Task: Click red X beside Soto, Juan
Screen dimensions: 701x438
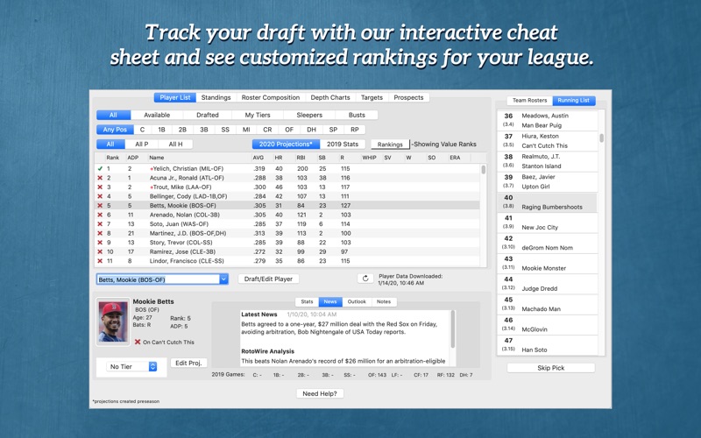Action: (x=100, y=224)
